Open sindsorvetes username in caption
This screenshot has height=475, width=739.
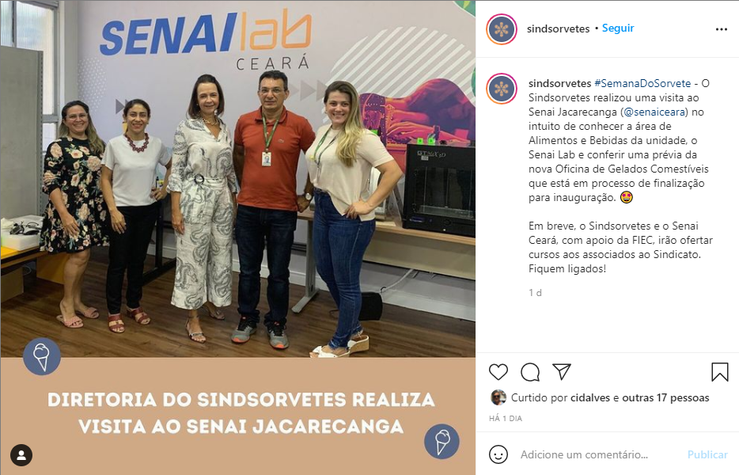[x=559, y=83]
